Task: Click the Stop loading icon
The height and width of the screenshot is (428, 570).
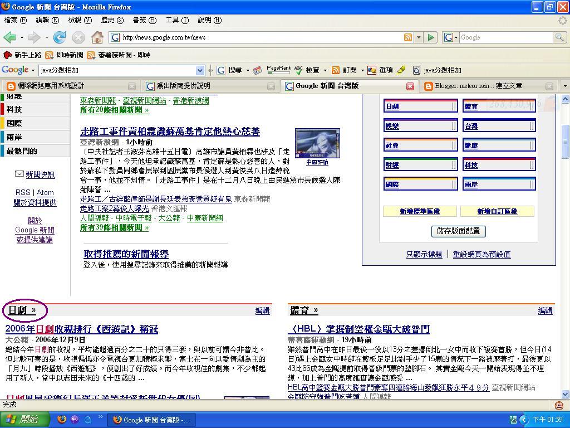Action: pyautogui.click(x=78, y=37)
